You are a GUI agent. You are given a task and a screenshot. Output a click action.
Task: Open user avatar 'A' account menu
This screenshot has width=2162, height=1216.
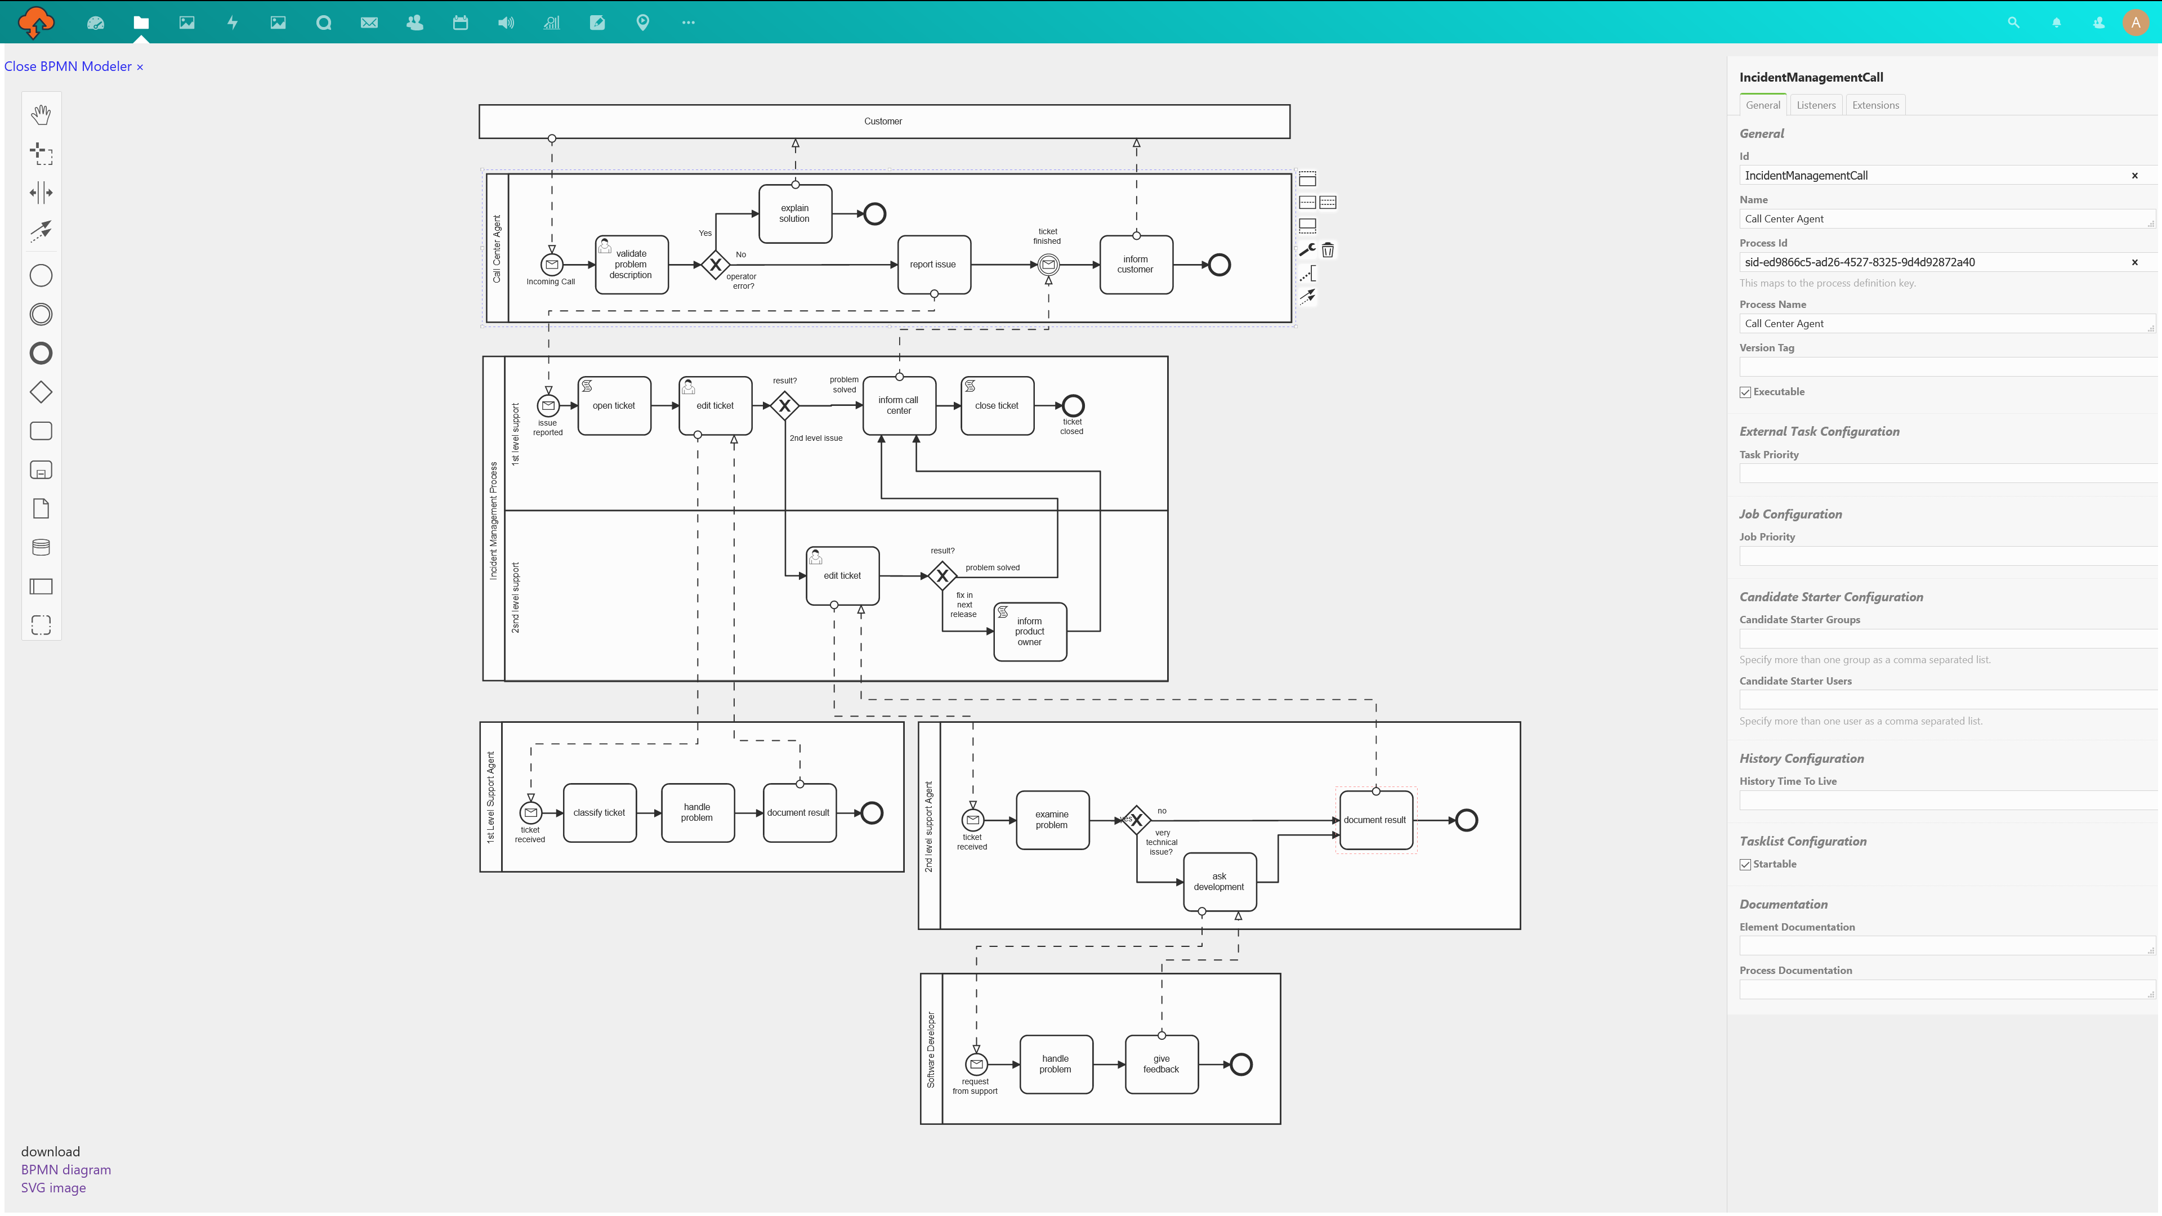click(x=2136, y=23)
